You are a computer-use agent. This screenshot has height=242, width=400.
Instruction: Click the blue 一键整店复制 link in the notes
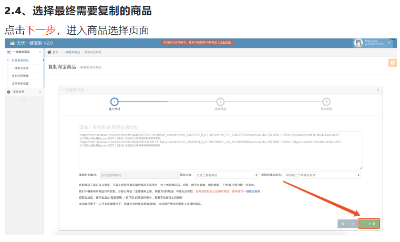tap(252, 191)
